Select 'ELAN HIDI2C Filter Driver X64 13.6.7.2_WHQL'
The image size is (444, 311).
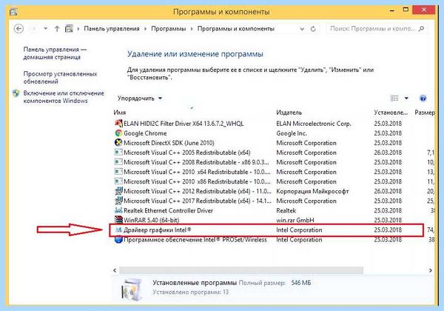click(x=184, y=124)
